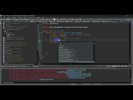Click the Save toolbar icon
Screen dimensions: 133x100
pyautogui.click(x=7, y=19)
